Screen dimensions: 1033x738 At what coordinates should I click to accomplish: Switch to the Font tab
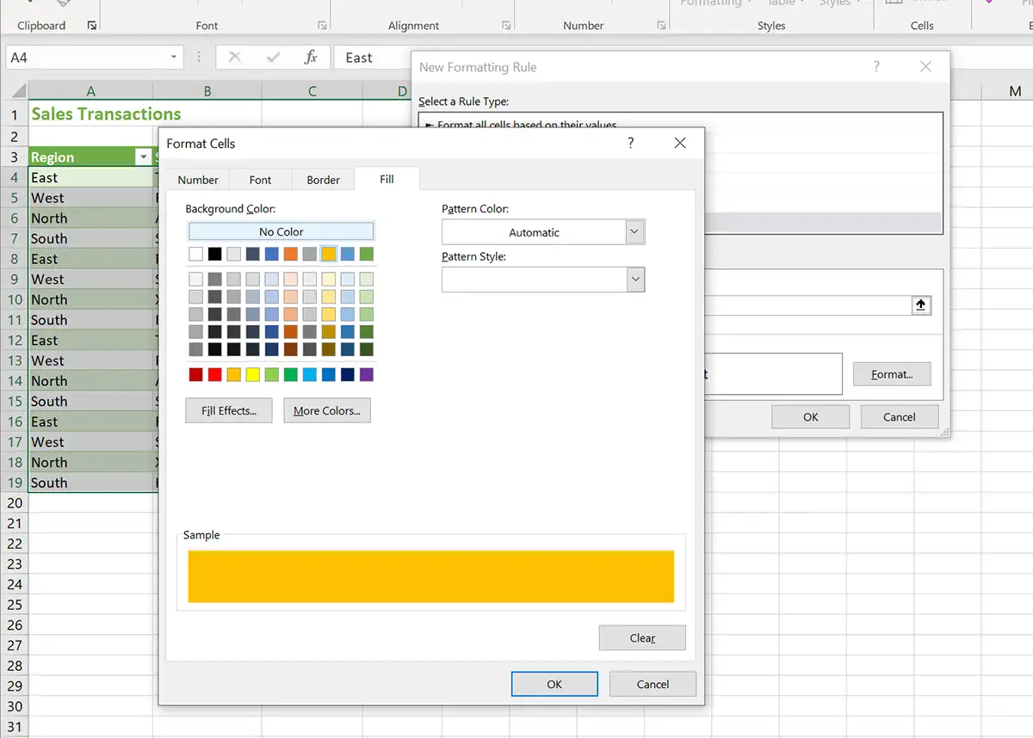pyautogui.click(x=260, y=180)
